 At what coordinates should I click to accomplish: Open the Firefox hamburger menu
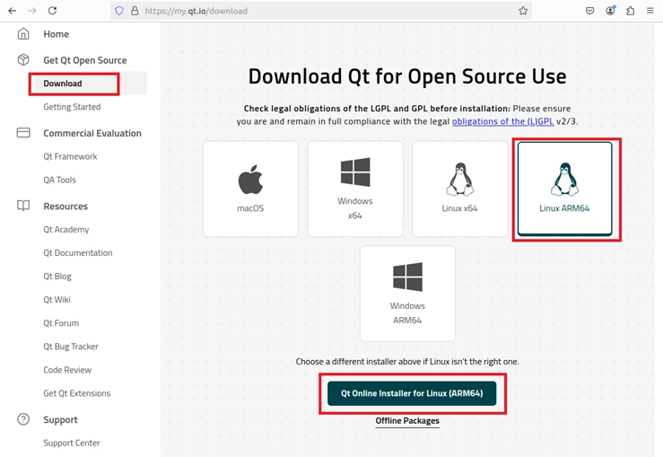tap(650, 11)
